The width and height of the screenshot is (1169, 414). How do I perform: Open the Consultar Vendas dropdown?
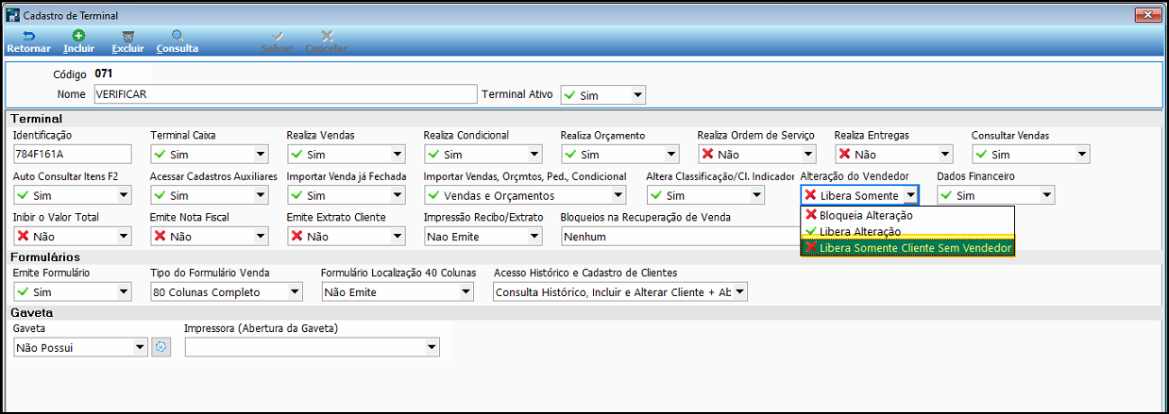1082,155
